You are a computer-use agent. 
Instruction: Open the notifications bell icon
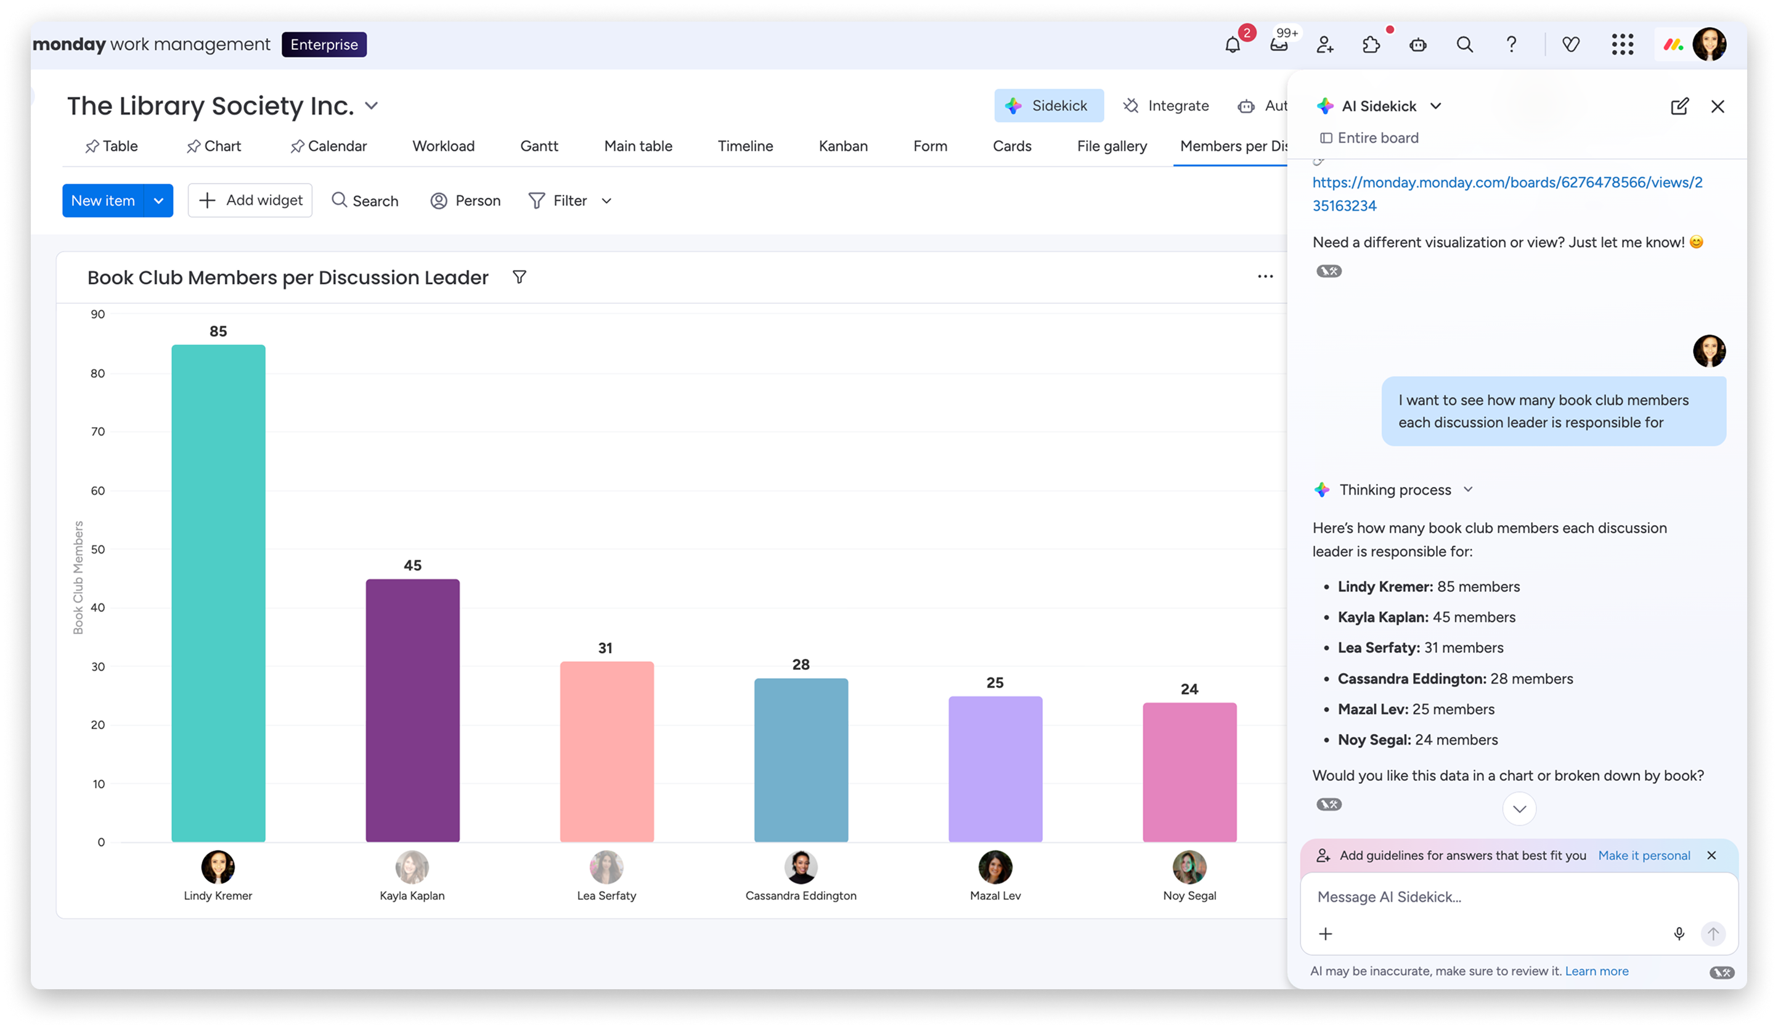1233,45
